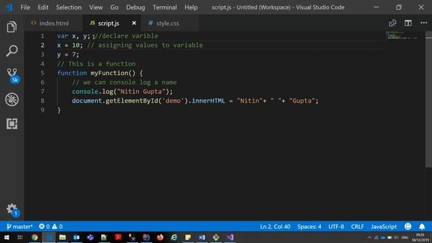Click 'getElementById' on line 8
The image size is (432, 243).
(132, 101)
